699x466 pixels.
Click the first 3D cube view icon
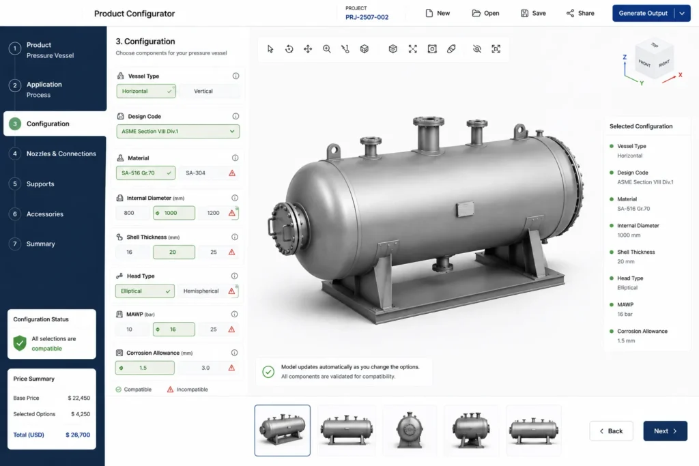pos(365,49)
